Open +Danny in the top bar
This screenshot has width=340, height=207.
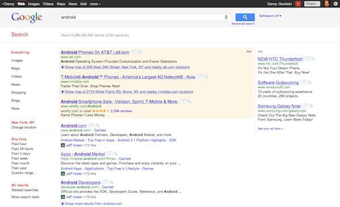[8, 4]
